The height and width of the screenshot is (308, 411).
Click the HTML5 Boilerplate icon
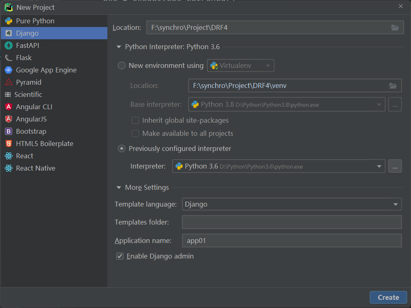[8, 144]
